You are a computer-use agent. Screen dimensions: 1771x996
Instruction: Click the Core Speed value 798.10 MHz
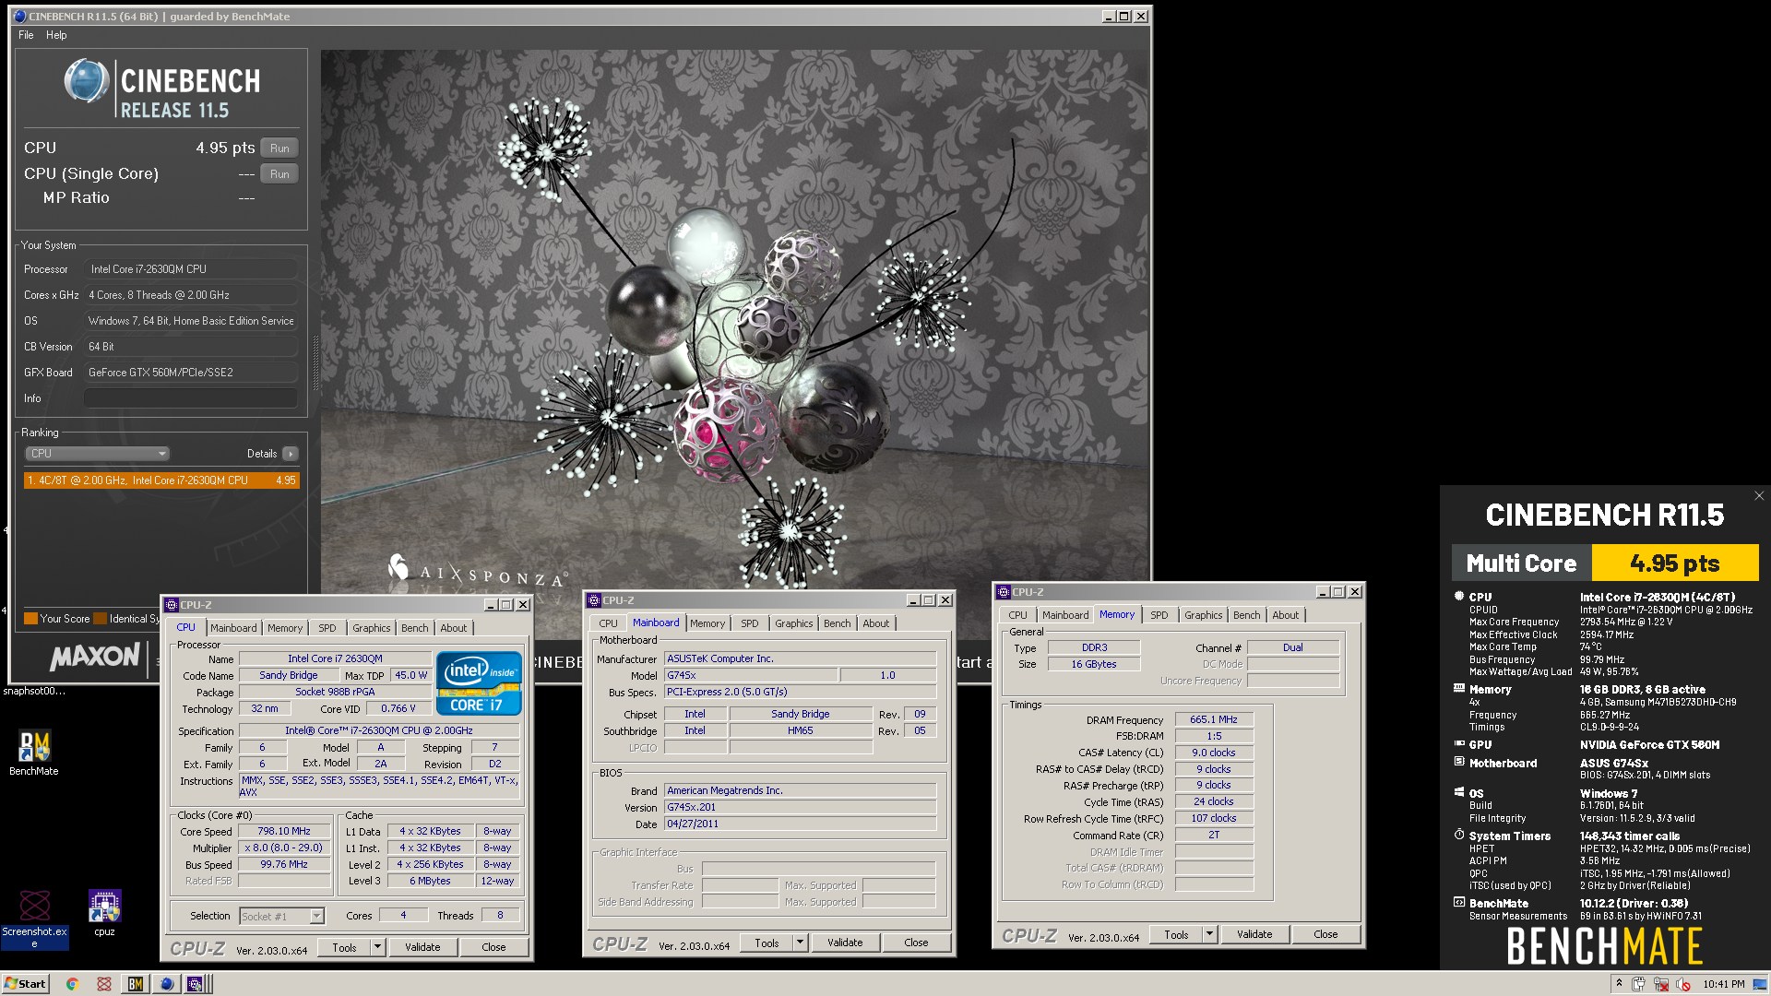pyautogui.click(x=284, y=831)
